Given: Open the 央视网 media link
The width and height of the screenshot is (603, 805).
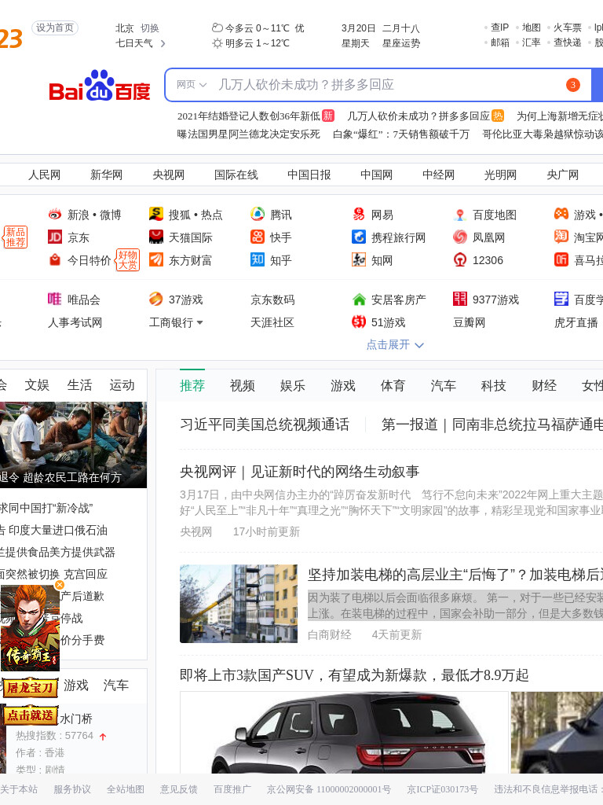Looking at the screenshot, I should (x=168, y=175).
